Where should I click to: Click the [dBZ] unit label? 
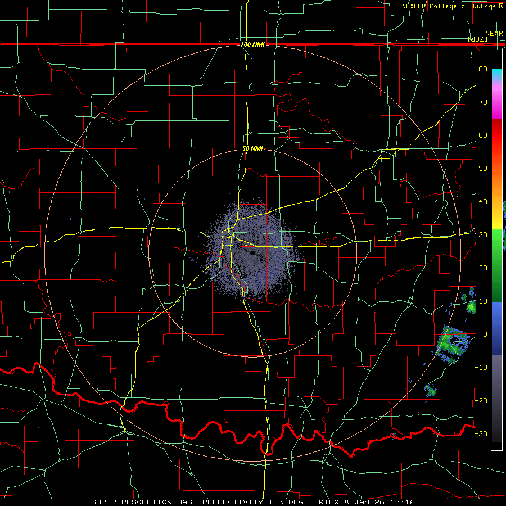pyautogui.click(x=477, y=39)
